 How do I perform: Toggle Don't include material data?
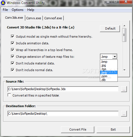pos(13,63)
